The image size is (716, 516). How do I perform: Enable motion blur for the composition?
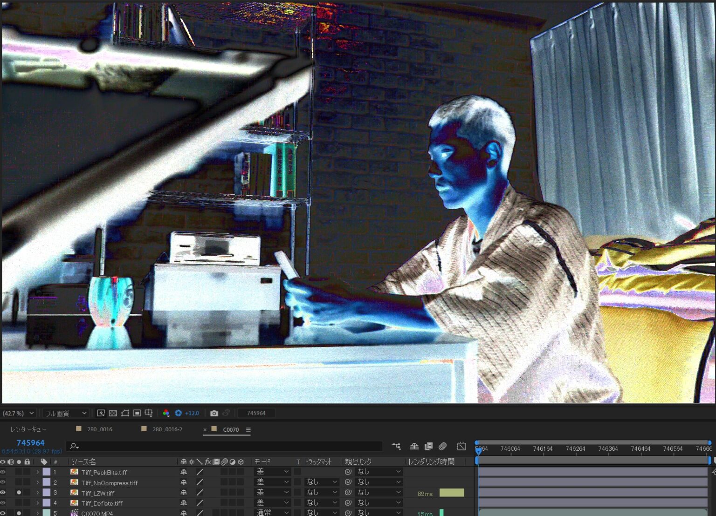(442, 446)
